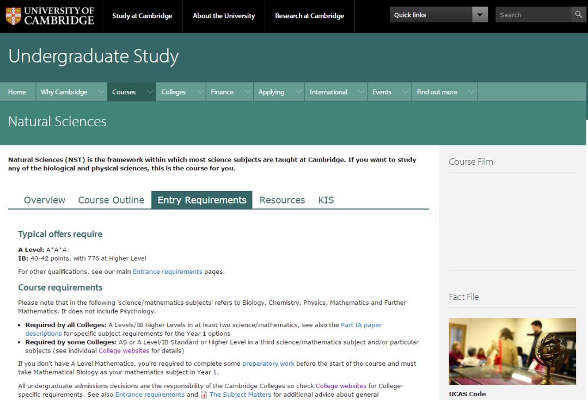This screenshot has height=400, width=588.
Task: Open the preparatory work link
Action: click(268, 364)
